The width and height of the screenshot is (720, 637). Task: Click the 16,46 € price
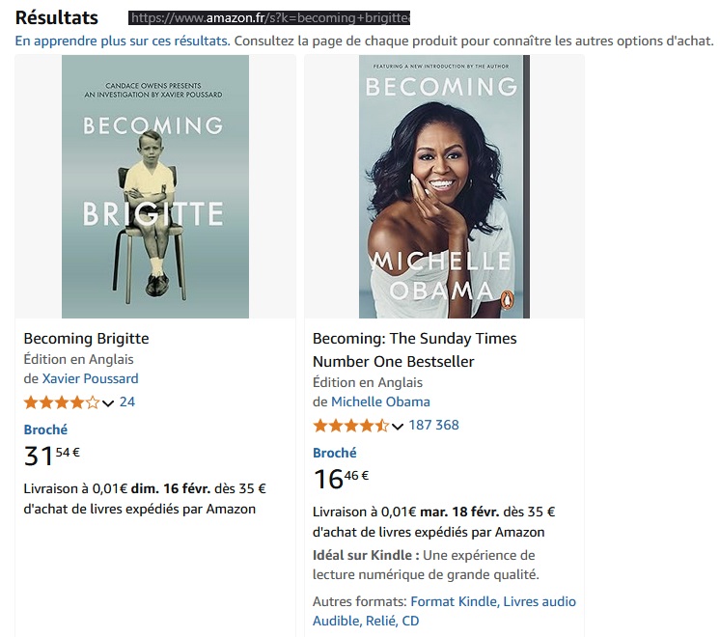[342, 479]
